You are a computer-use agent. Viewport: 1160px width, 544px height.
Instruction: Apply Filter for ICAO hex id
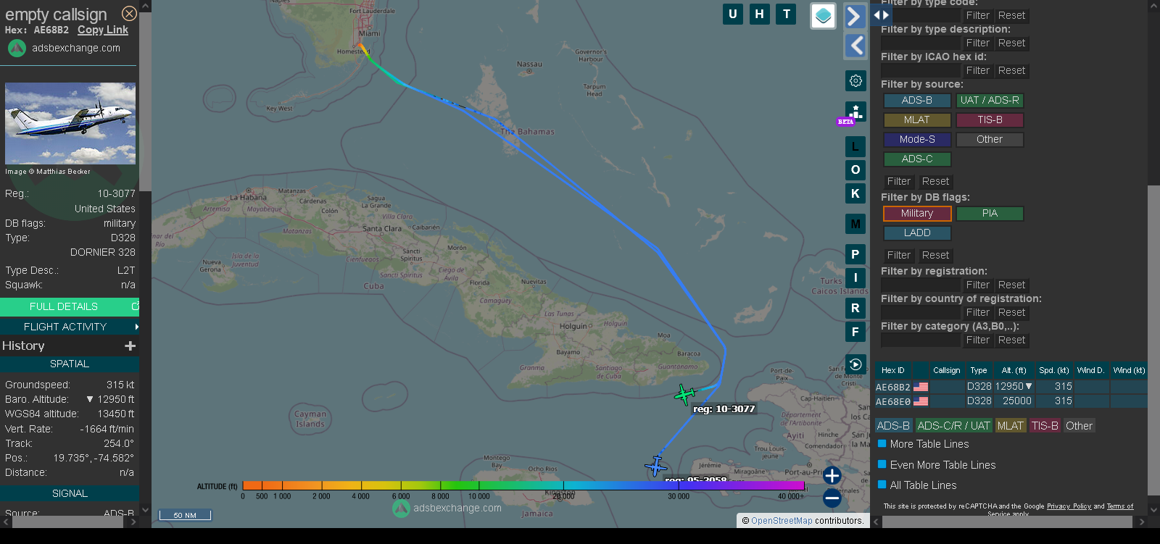click(x=978, y=70)
